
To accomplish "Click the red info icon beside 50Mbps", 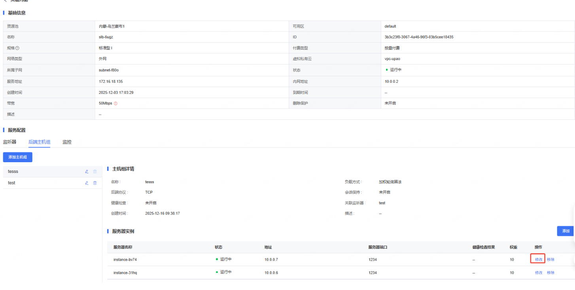I will [116, 103].
